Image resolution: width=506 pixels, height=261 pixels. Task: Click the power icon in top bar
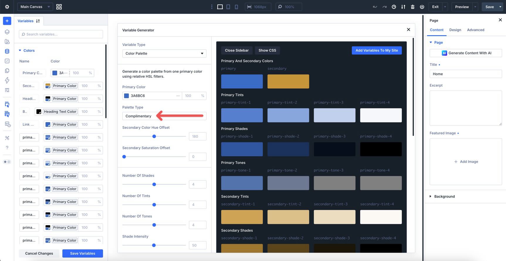coord(422,7)
